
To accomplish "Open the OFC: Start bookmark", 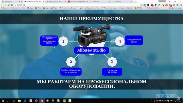I will (x=139, y=8).
